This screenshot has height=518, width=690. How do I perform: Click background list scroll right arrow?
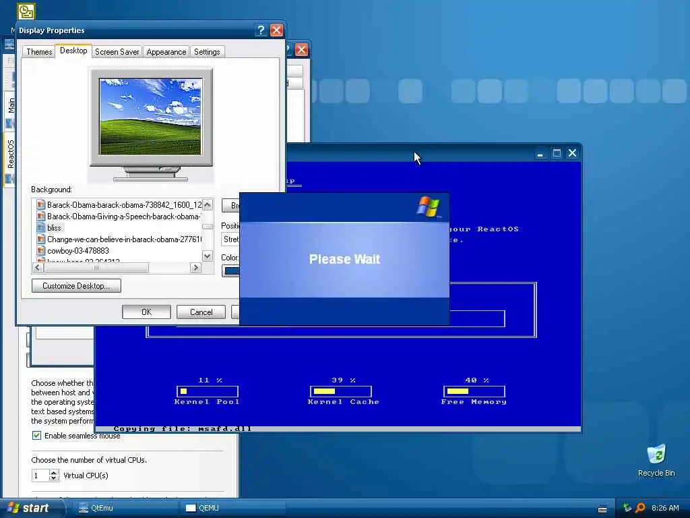tap(196, 267)
